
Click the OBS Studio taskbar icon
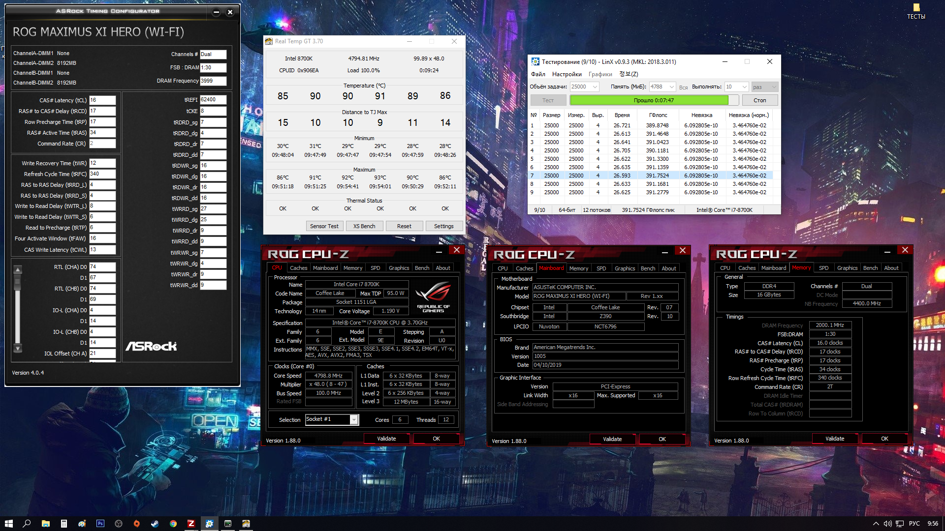(119, 524)
